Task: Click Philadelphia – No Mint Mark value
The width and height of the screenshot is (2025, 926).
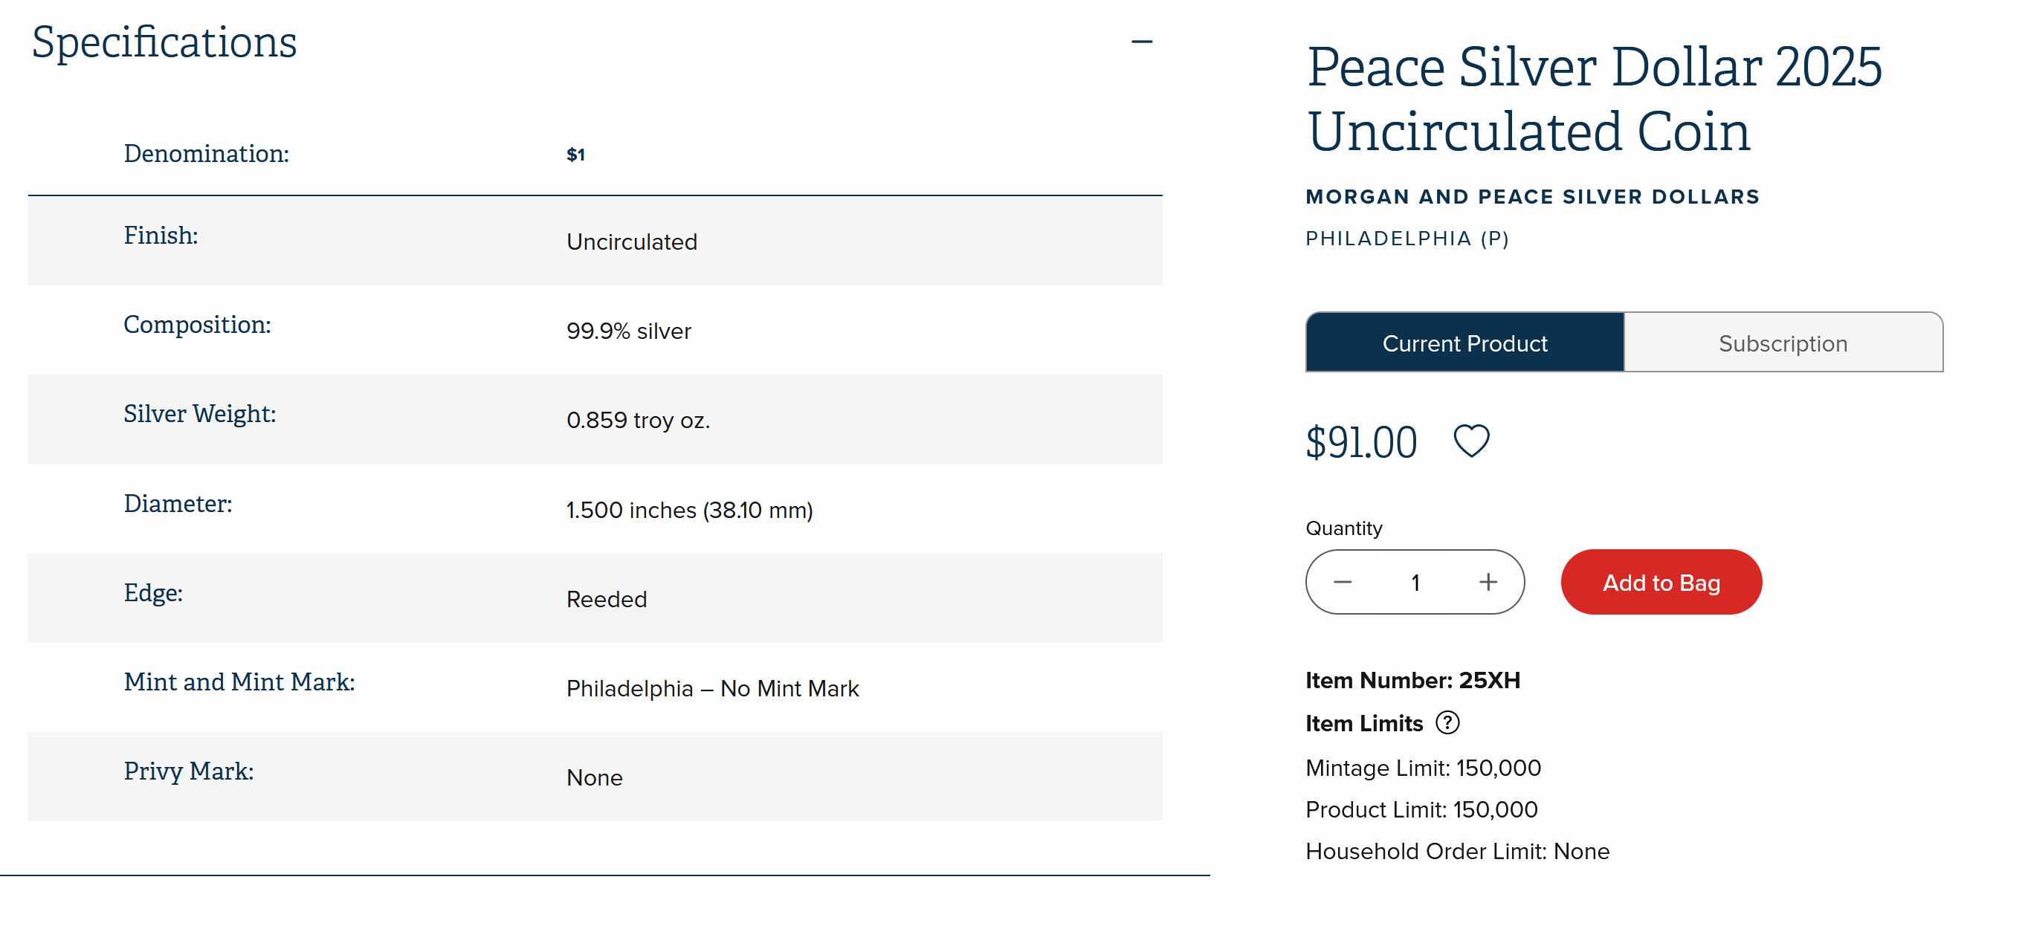Action: pos(712,689)
